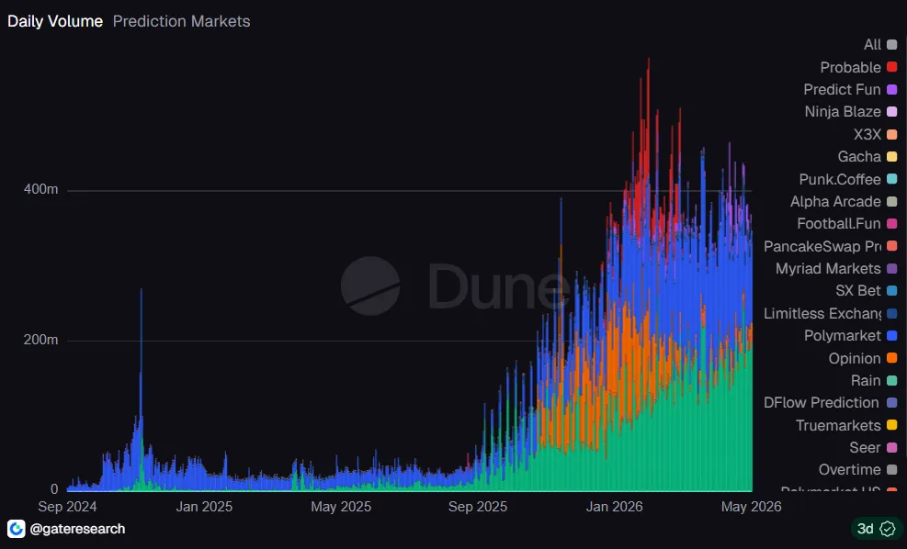
Task: Click the May 2026 axis label
Action: (751, 507)
